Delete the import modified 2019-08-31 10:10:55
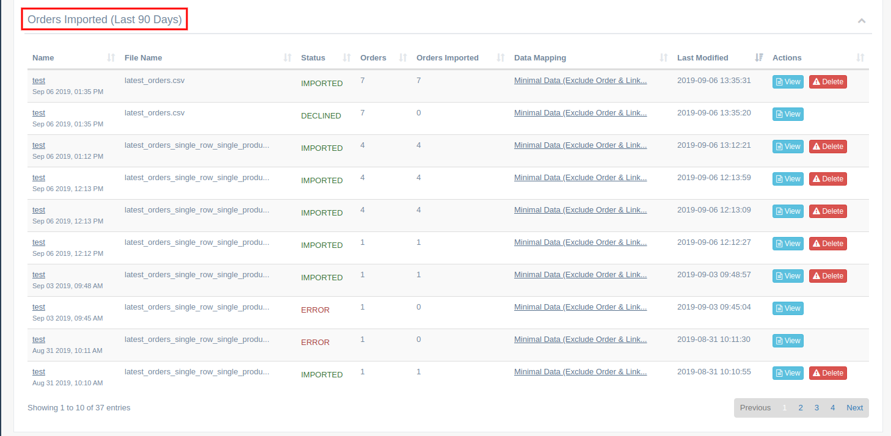891x436 pixels. tap(827, 373)
